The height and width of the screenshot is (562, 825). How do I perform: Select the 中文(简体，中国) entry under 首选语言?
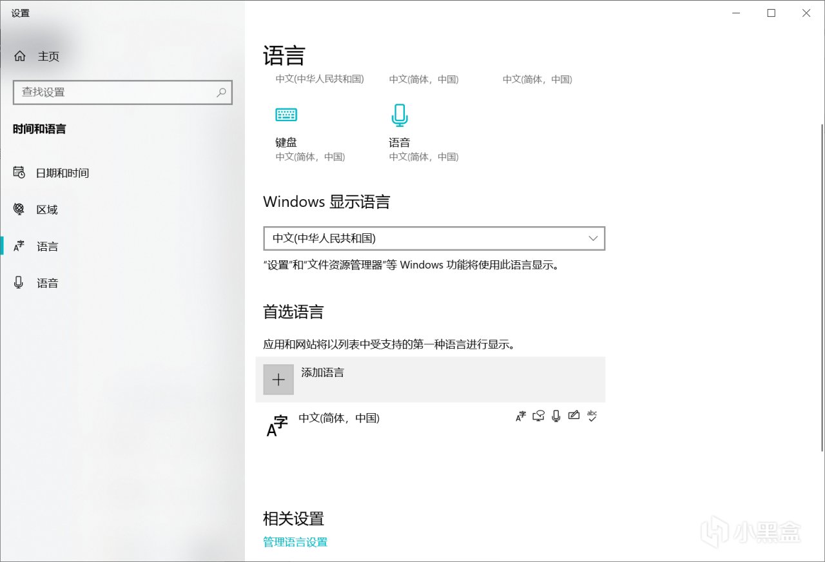tap(431, 424)
